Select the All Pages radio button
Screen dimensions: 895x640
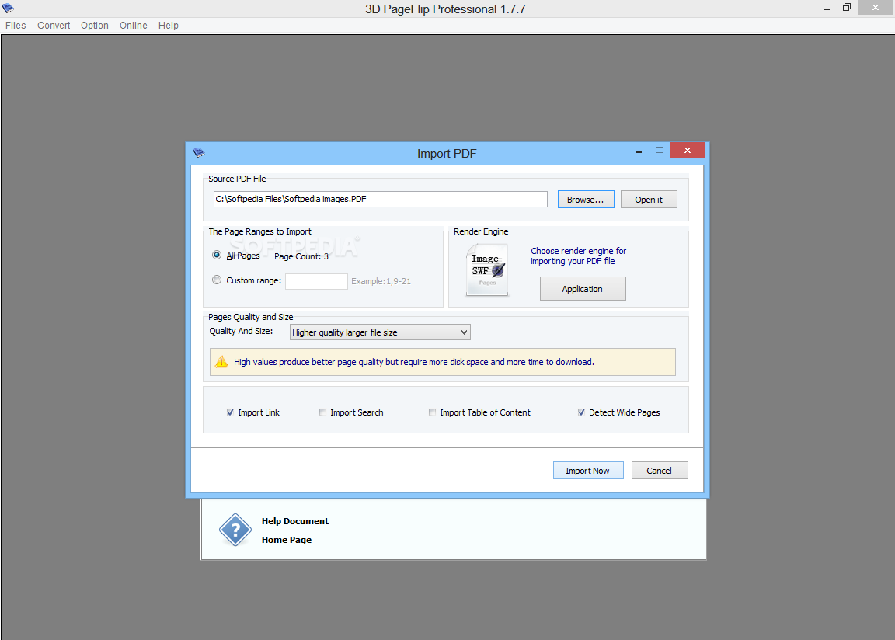217,255
